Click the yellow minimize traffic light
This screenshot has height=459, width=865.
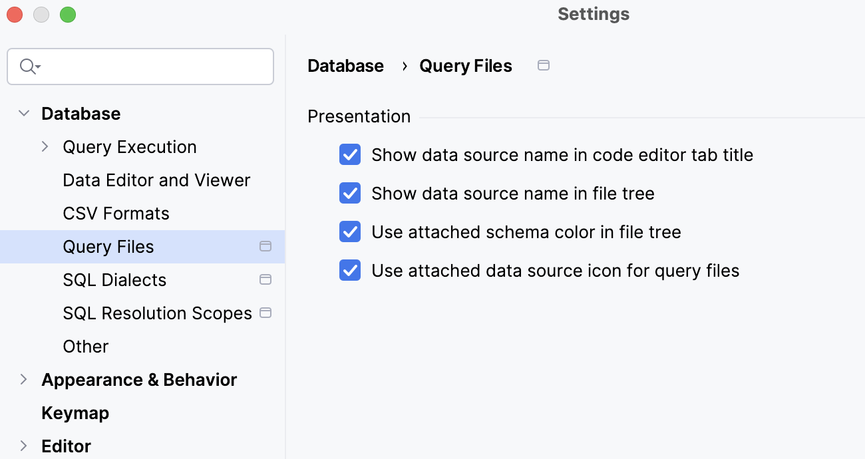tap(41, 14)
